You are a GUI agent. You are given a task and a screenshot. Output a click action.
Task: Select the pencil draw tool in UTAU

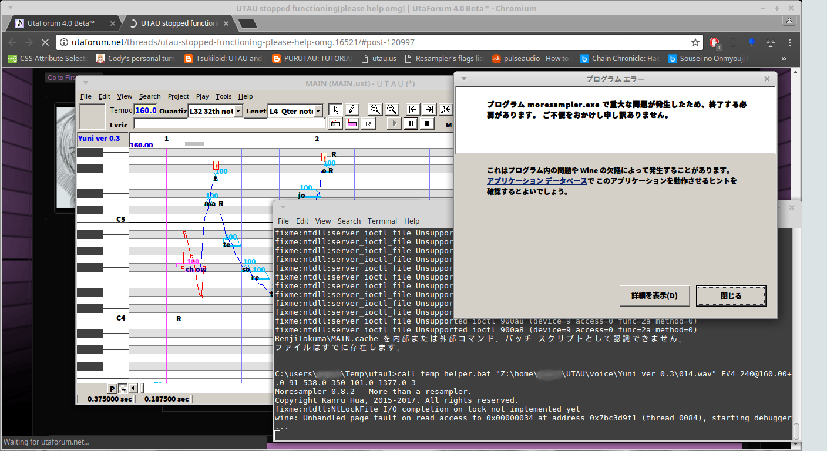(351, 109)
